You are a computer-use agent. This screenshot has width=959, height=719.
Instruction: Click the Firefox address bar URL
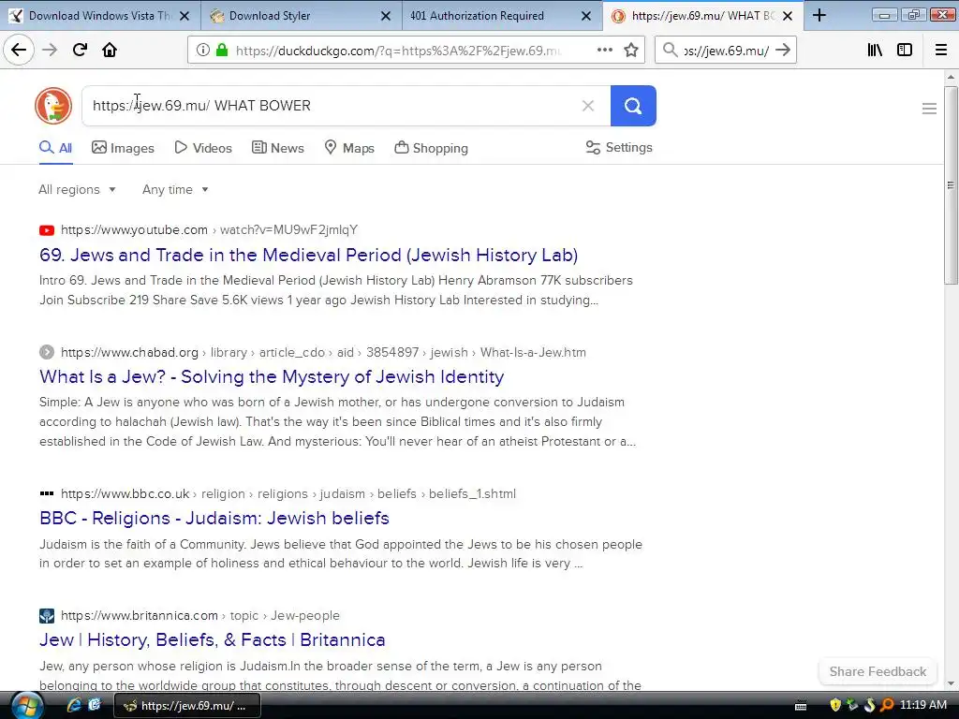tap(397, 51)
